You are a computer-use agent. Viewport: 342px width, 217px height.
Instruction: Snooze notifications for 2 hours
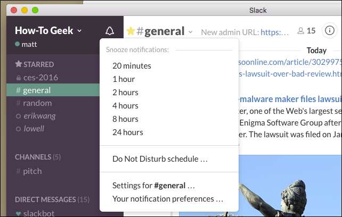(x=125, y=93)
